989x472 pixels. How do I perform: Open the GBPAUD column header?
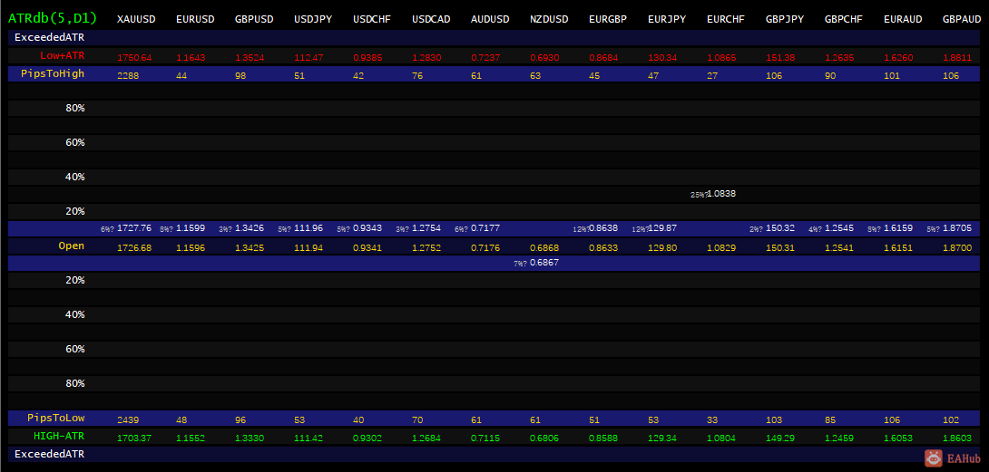pos(962,20)
